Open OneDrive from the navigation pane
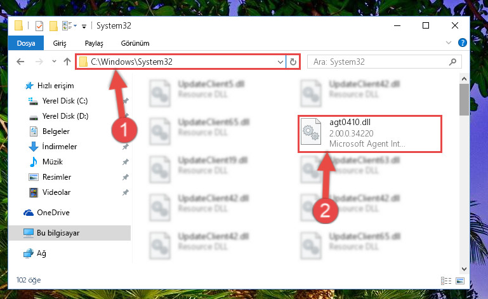Screen dimensions: 488x299 [53, 213]
